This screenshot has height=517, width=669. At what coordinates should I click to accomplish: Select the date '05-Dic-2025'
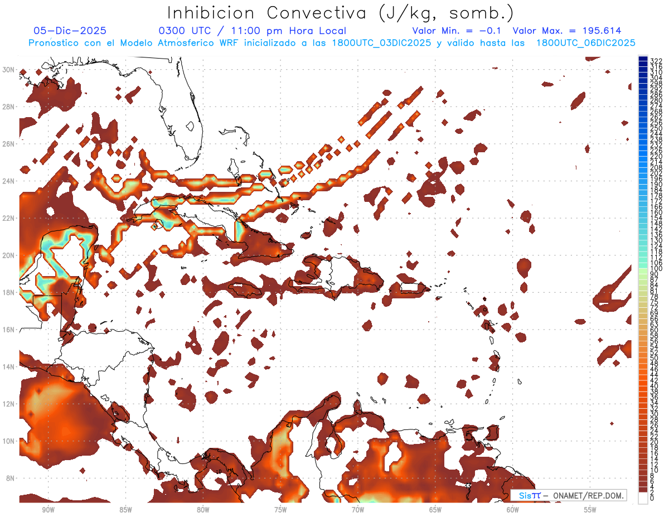[x=70, y=31]
